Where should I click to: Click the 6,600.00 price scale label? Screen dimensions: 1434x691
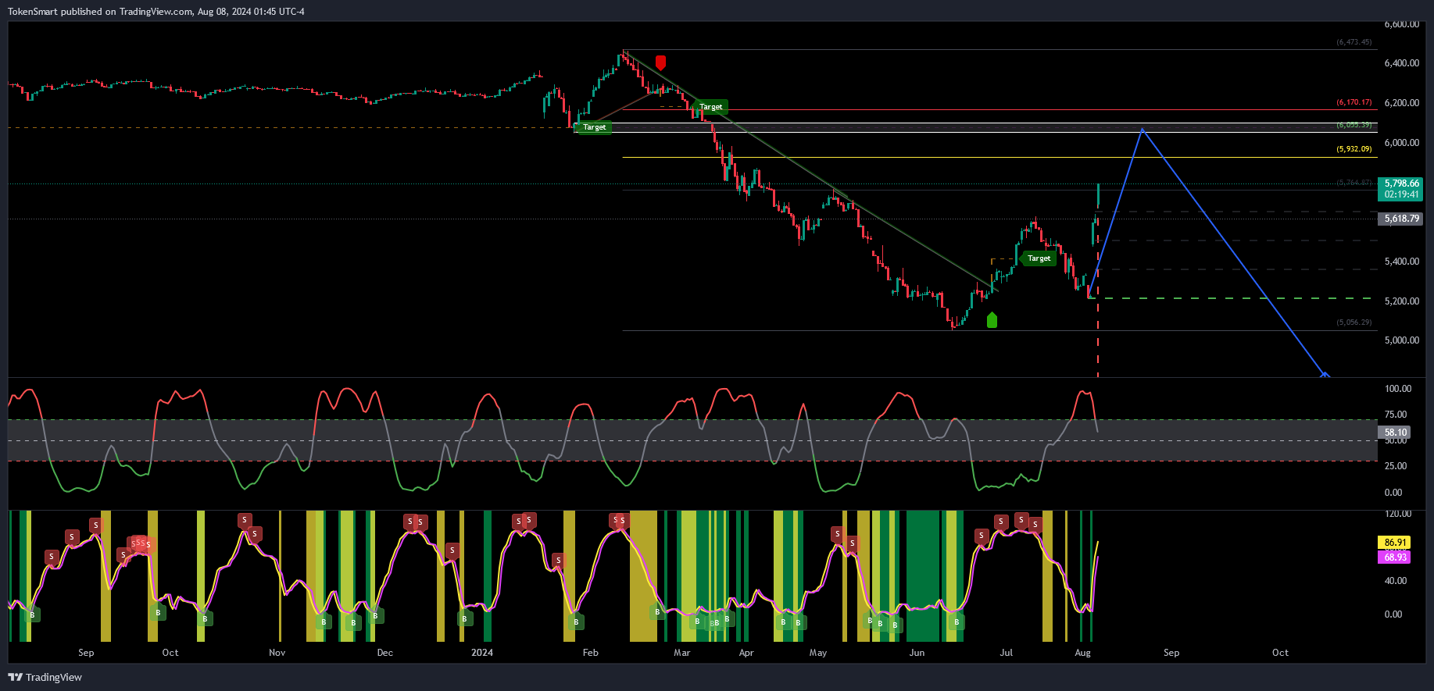coord(1401,24)
